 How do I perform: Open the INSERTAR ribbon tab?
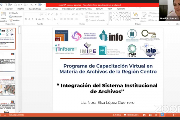point(9,9)
